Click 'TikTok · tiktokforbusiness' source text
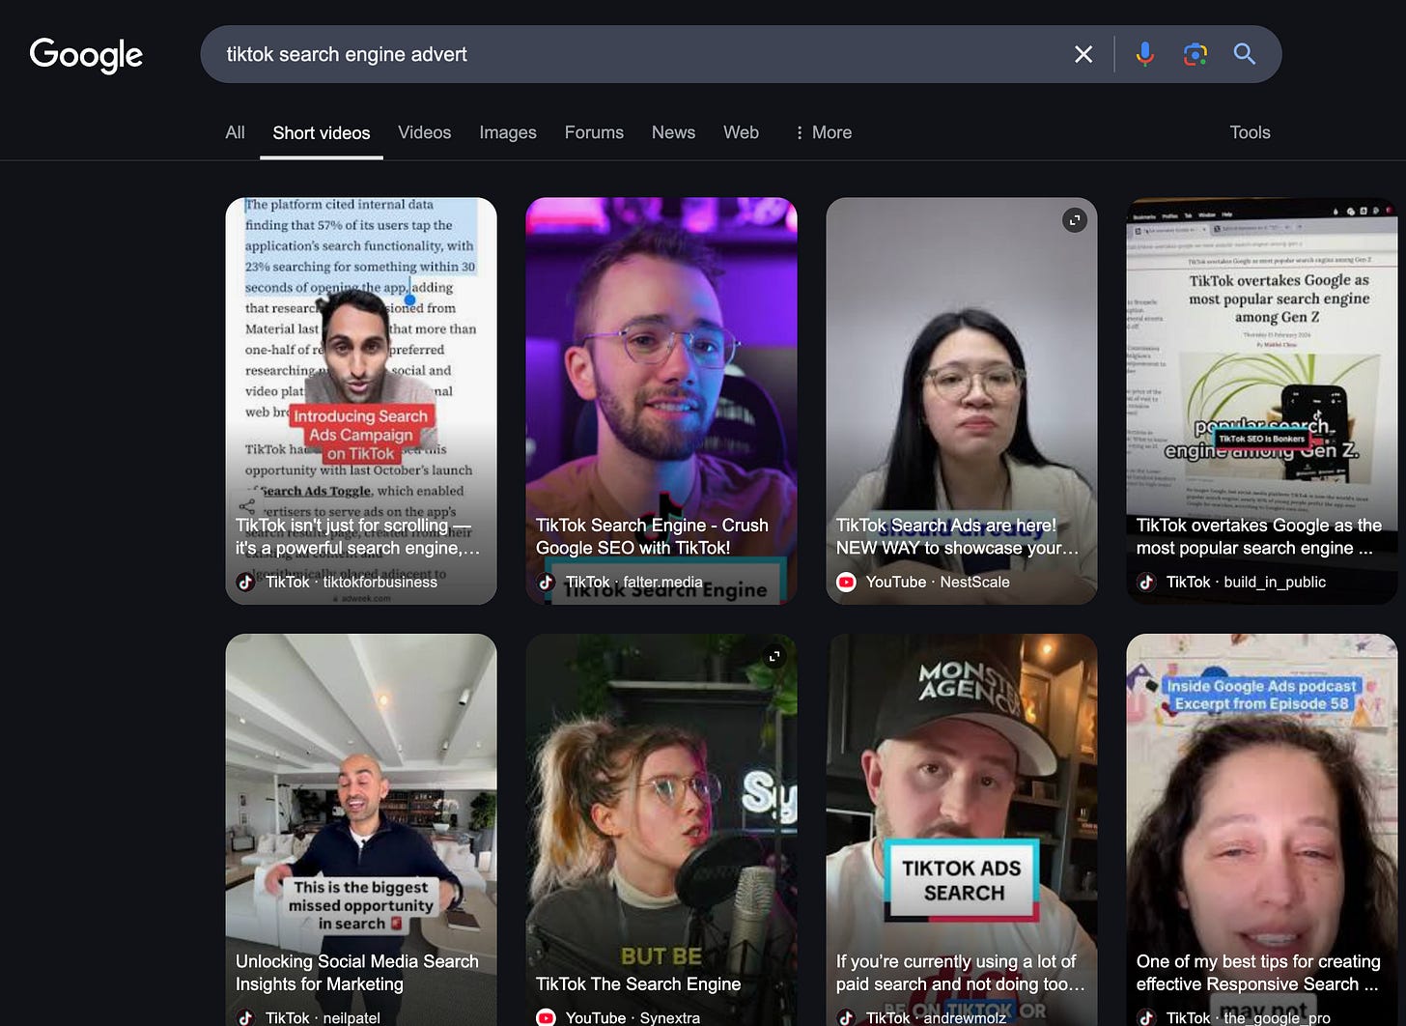Screen dimensions: 1406x1026 [351, 582]
